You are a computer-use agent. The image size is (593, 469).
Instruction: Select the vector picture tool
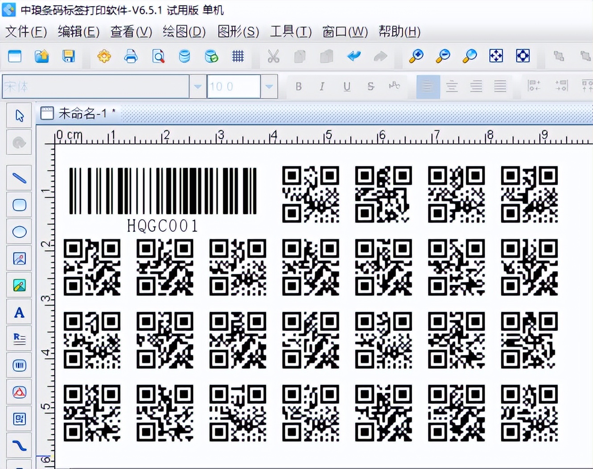tap(19, 285)
